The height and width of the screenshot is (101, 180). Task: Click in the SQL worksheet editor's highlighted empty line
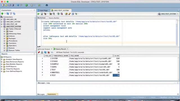109,43
